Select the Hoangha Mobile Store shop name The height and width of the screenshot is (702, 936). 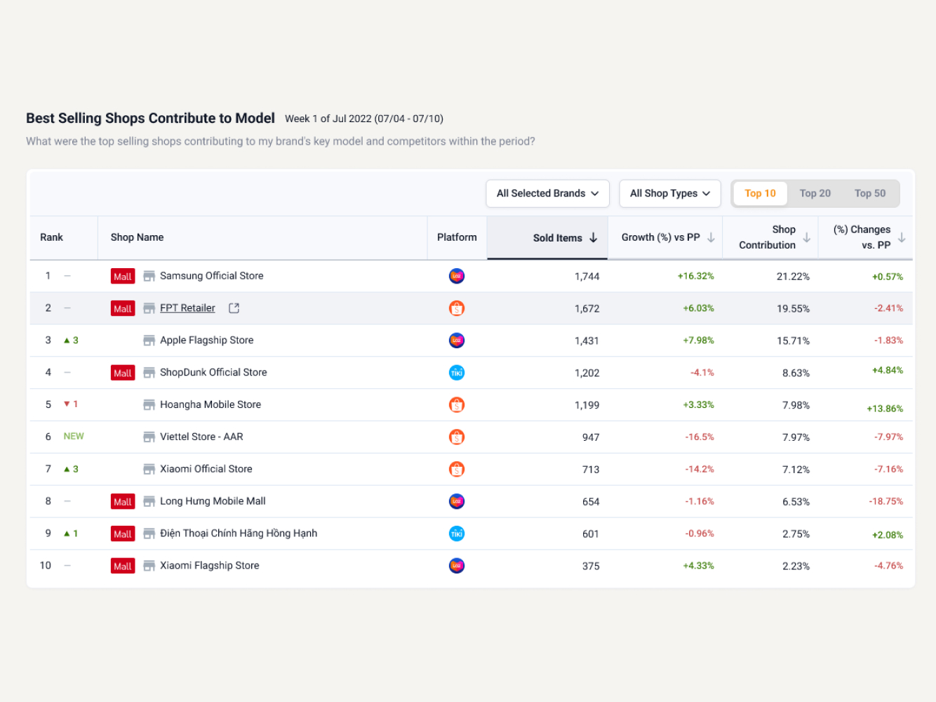(210, 405)
